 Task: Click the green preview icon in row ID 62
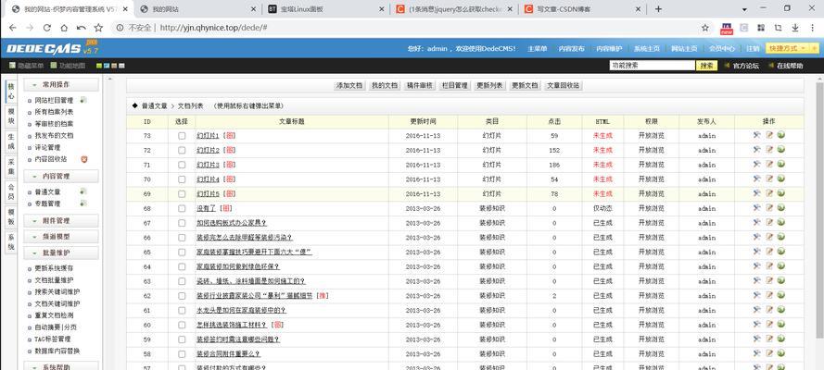click(x=781, y=295)
